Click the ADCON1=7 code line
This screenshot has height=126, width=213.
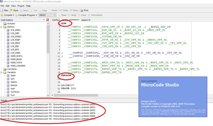click(68, 85)
